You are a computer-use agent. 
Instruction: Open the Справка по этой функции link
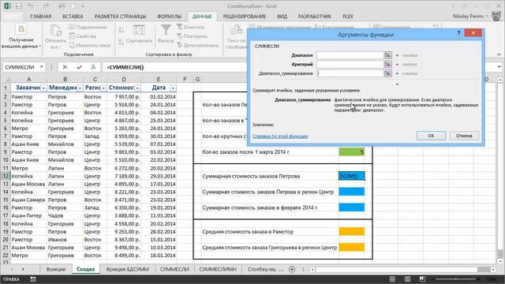tap(280, 136)
